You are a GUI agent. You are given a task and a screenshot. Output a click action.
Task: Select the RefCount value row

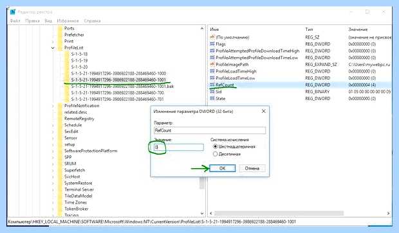(300, 85)
